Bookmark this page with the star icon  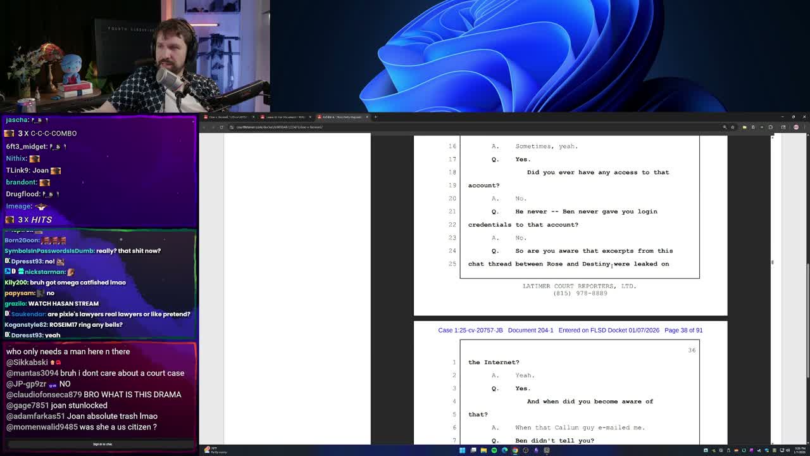[x=733, y=127]
